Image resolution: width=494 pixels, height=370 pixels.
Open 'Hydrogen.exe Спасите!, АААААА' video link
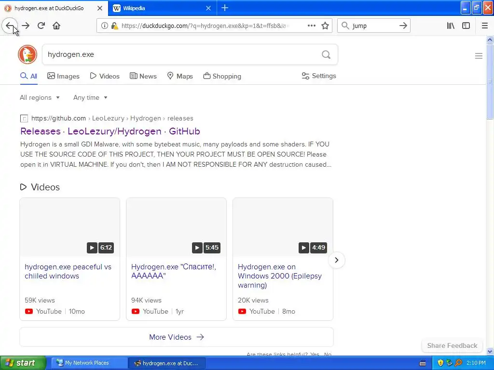coord(174,271)
